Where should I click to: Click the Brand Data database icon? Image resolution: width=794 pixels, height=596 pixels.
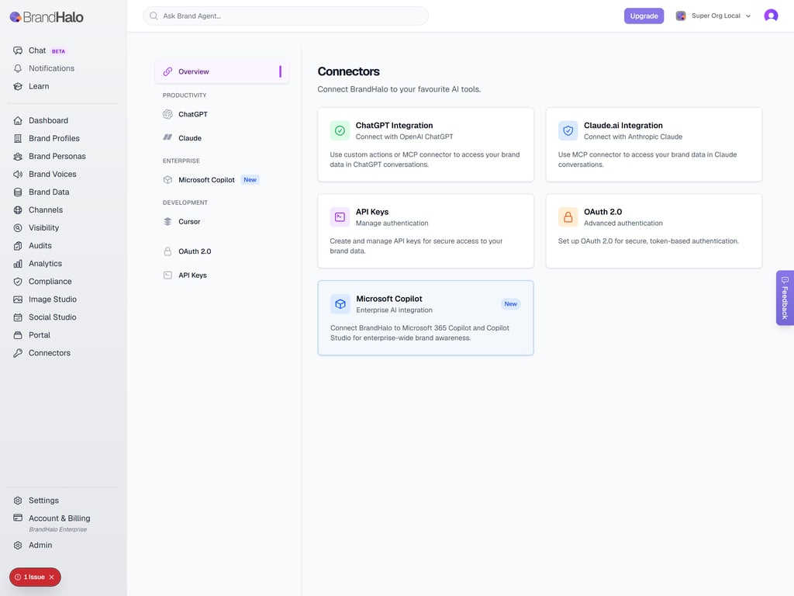click(18, 192)
